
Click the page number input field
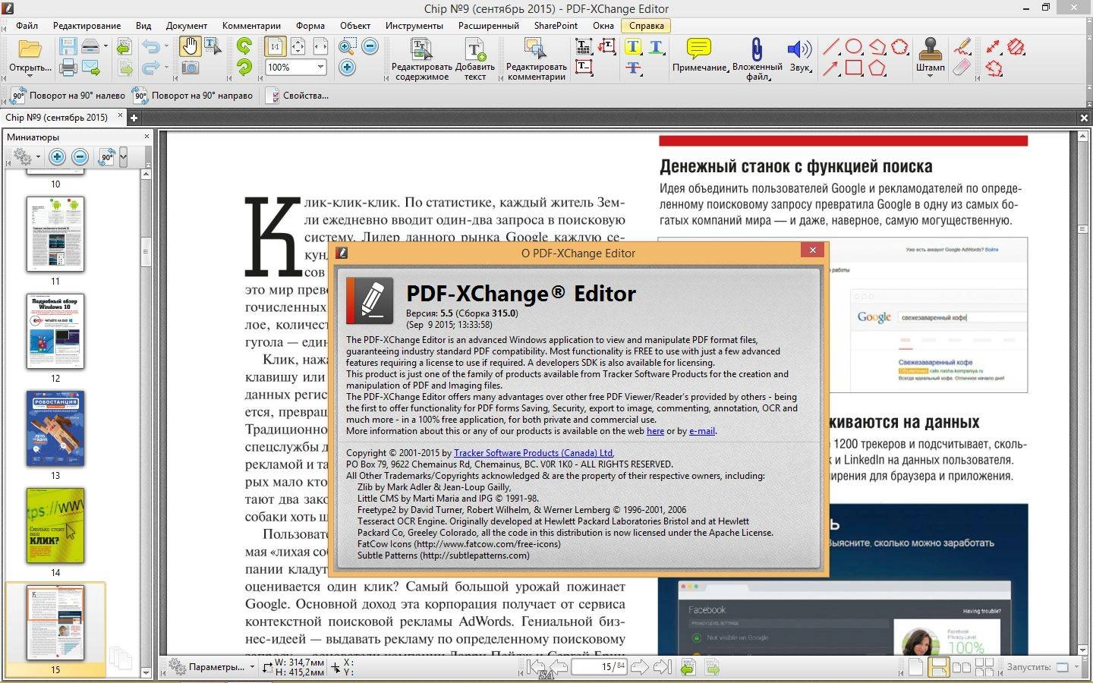[x=598, y=666]
